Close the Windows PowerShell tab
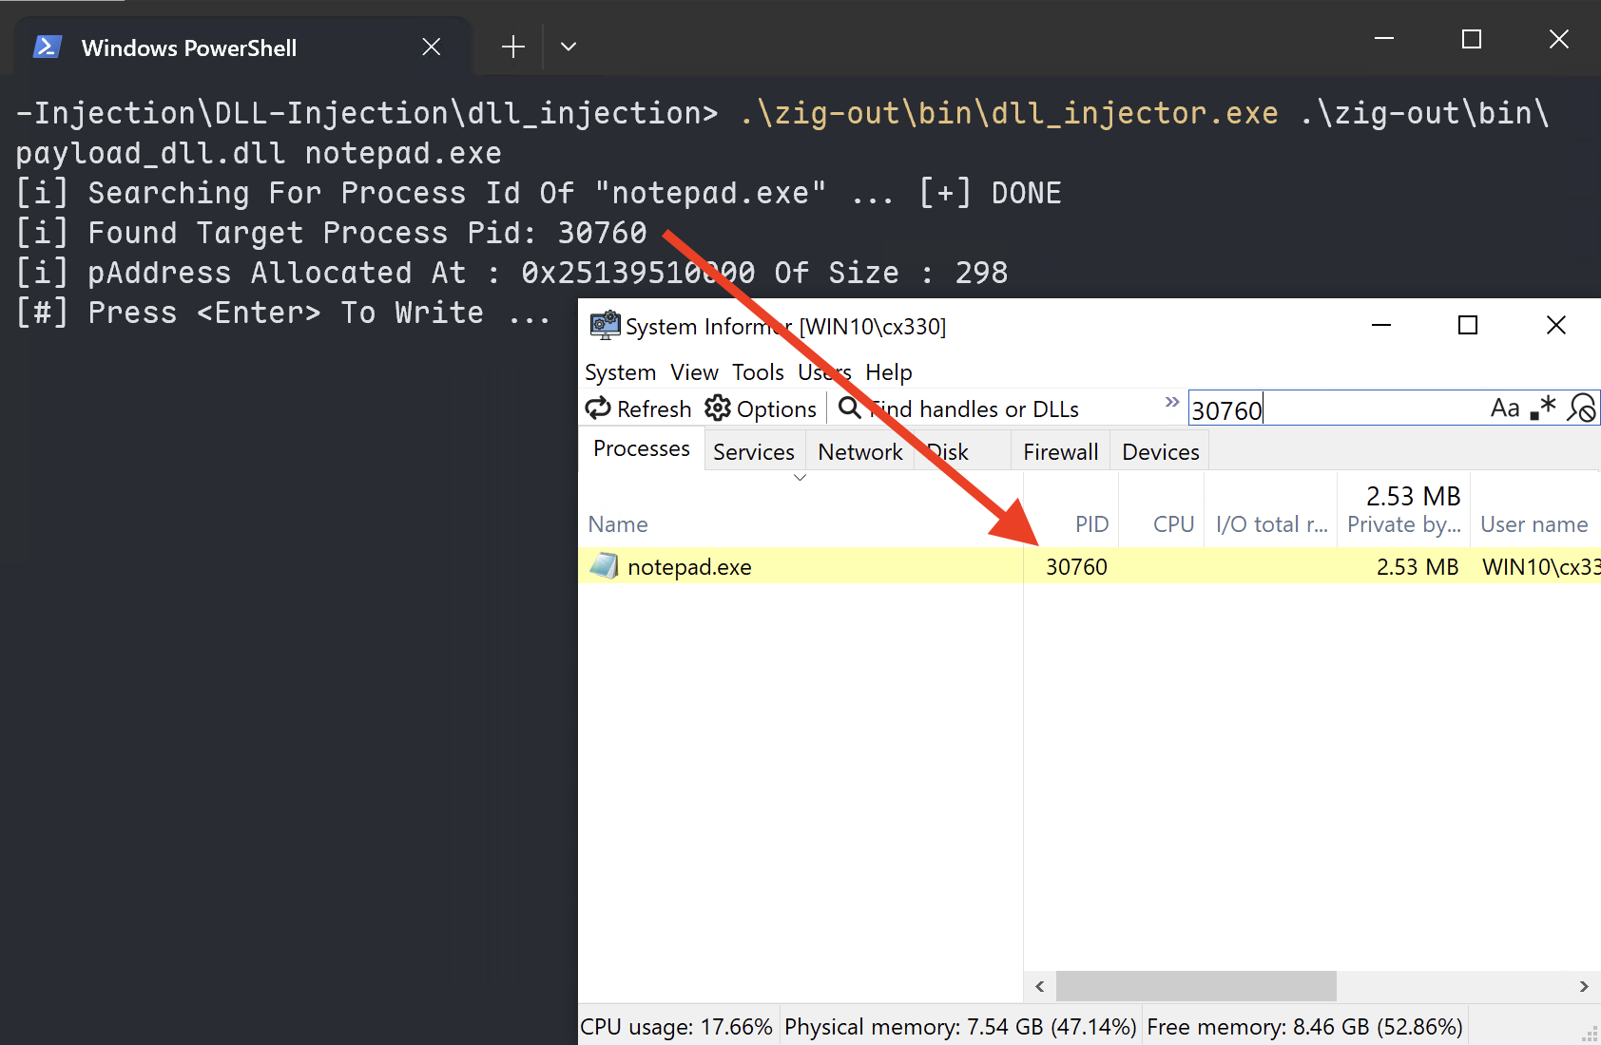 (432, 47)
